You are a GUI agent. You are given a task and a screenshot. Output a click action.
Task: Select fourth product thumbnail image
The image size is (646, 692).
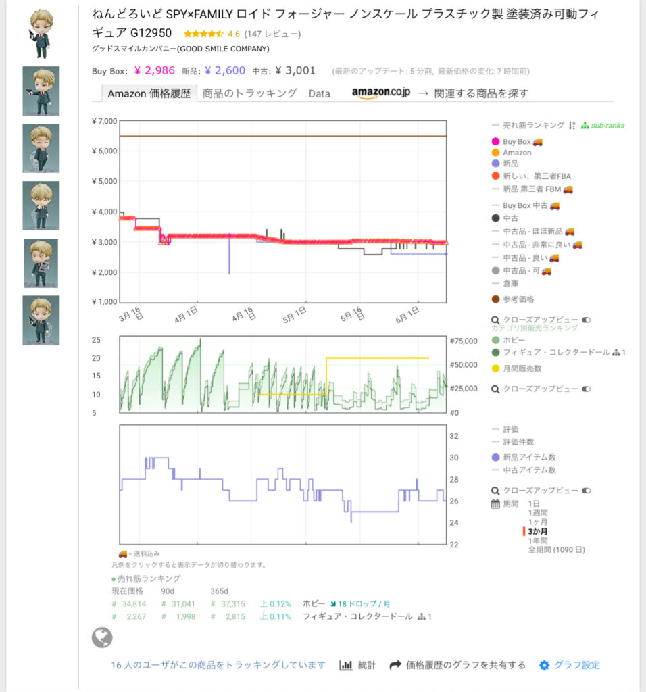(41, 205)
